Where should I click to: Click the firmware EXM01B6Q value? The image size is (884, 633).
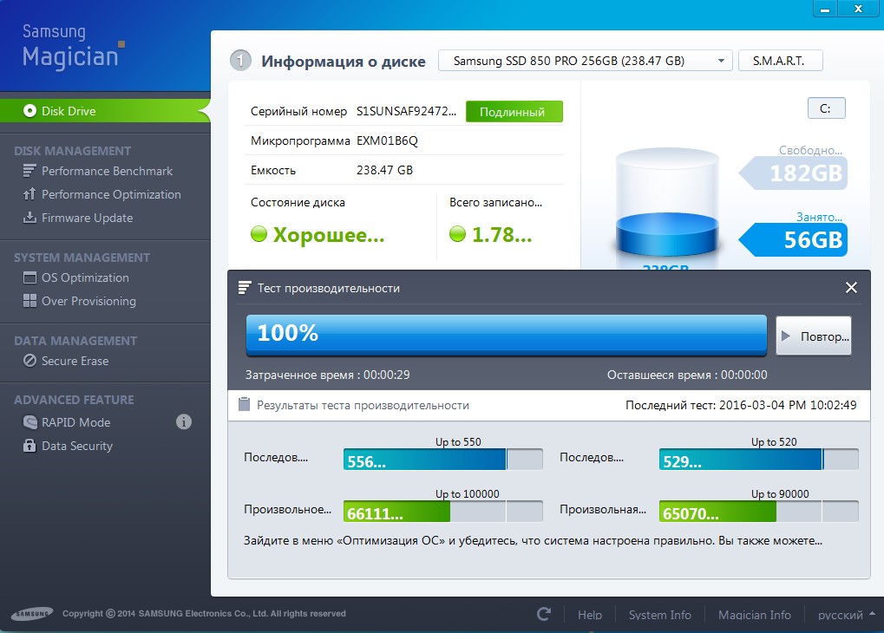click(x=387, y=140)
